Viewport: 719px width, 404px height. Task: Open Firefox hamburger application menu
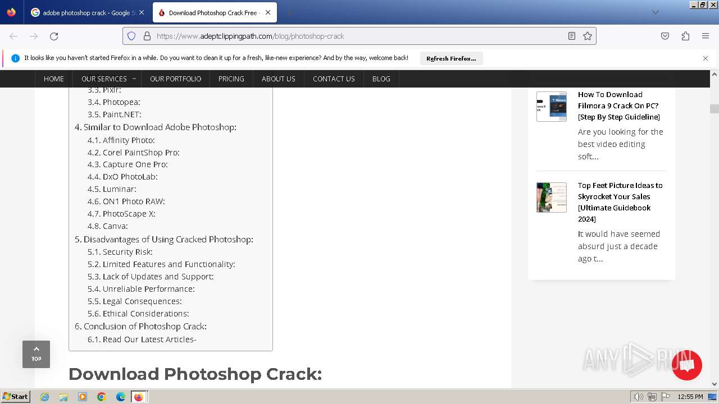[706, 36]
